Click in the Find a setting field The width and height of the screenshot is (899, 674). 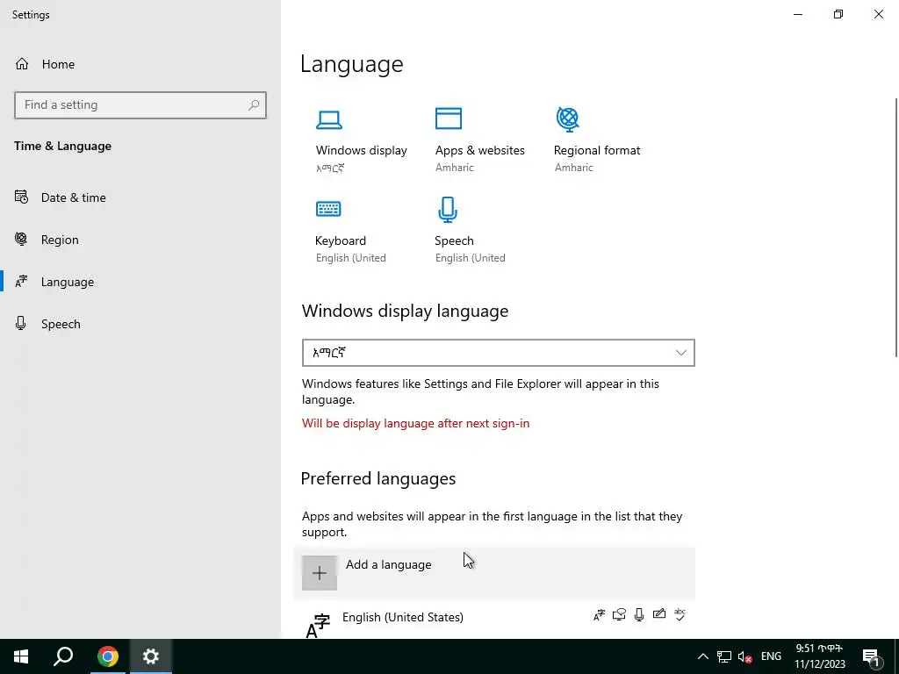tap(140, 105)
